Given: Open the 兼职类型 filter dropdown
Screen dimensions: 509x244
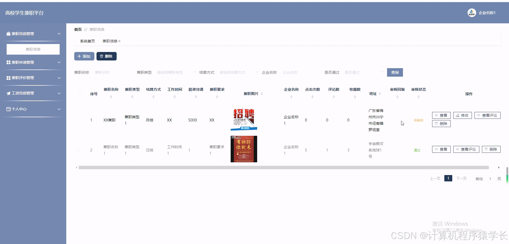Looking at the screenshot, I should [x=176, y=72].
